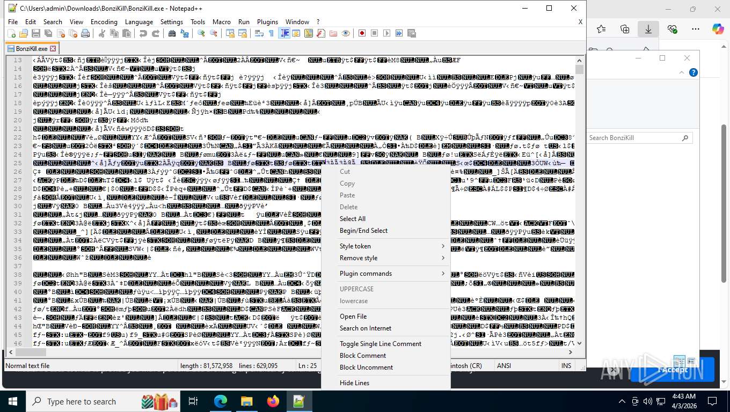Image resolution: width=730 pixels, height=412 pixels.
Task: Open the Encoding menu
Action: pos(104,22)
